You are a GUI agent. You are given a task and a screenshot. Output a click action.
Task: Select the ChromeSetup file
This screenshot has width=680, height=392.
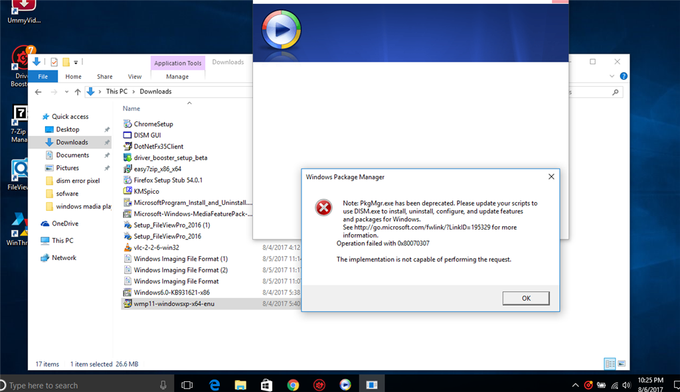tap(153, 124)
